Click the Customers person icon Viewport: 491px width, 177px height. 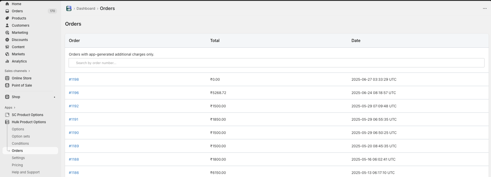click(7, 25)
